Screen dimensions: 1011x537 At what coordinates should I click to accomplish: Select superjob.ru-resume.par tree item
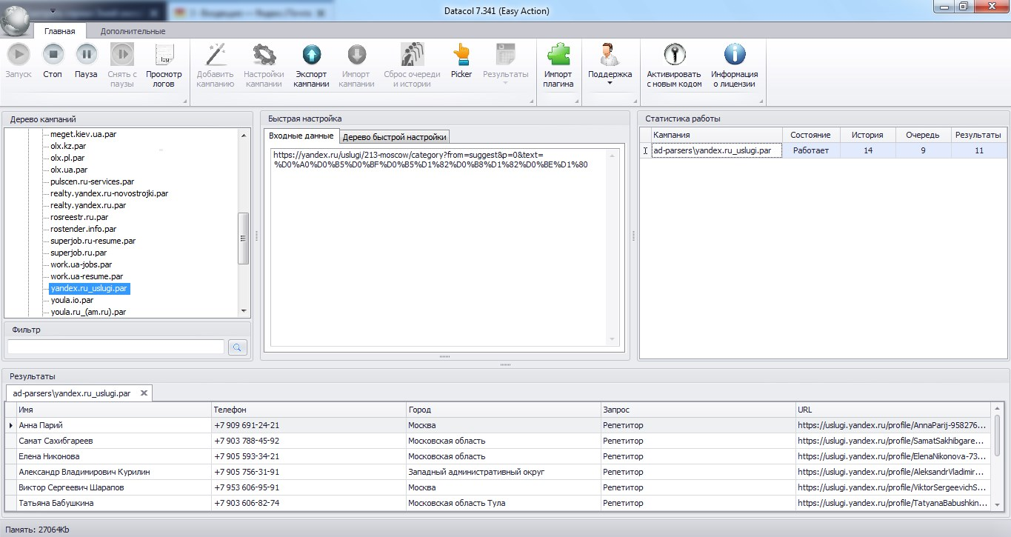[93, 241]
